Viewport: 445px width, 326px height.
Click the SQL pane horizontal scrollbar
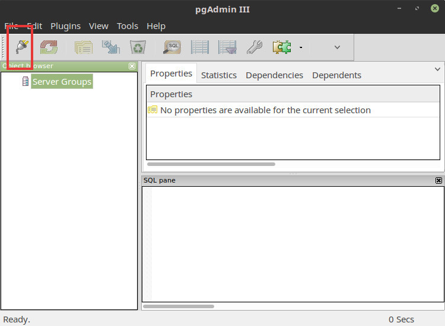tap(179, 306)
